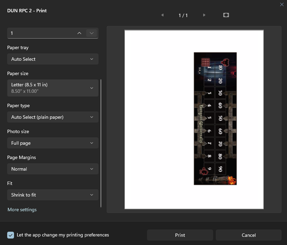Open the Paper tray dropdown
Viewport: 287px width, 245px height.
pos(53,59)
